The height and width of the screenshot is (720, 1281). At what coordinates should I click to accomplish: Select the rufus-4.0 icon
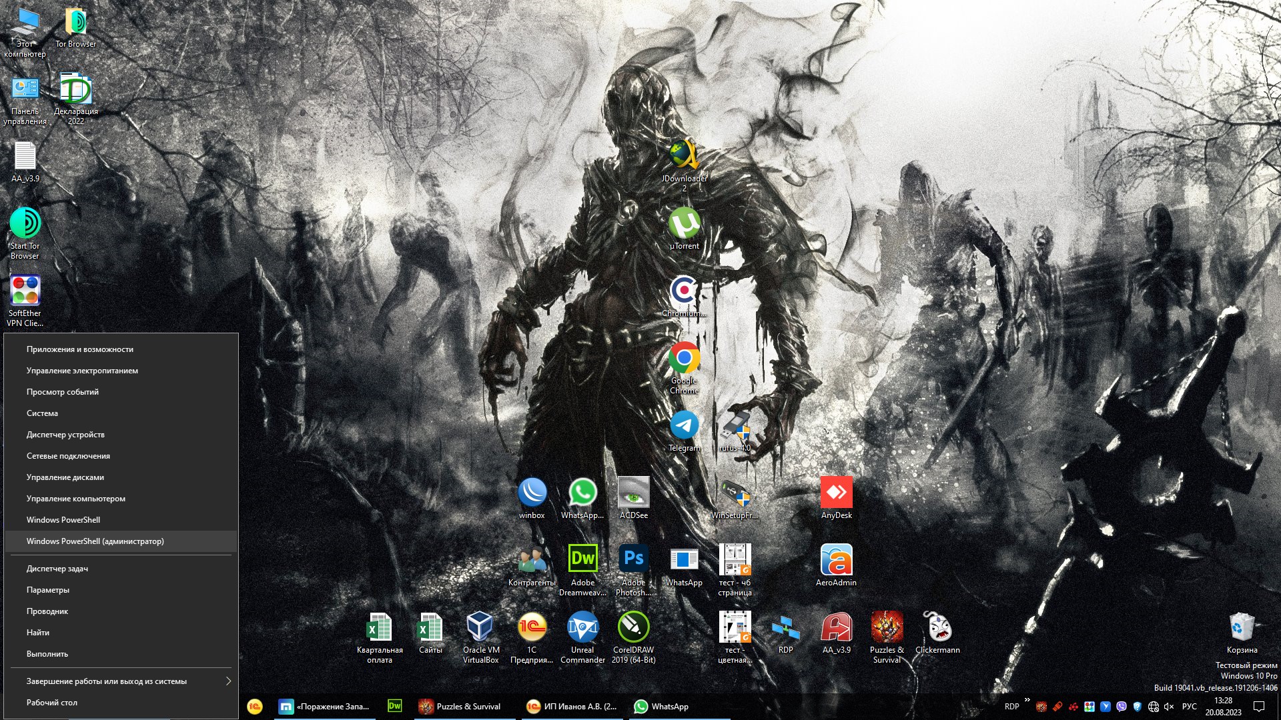coord(735,431)
